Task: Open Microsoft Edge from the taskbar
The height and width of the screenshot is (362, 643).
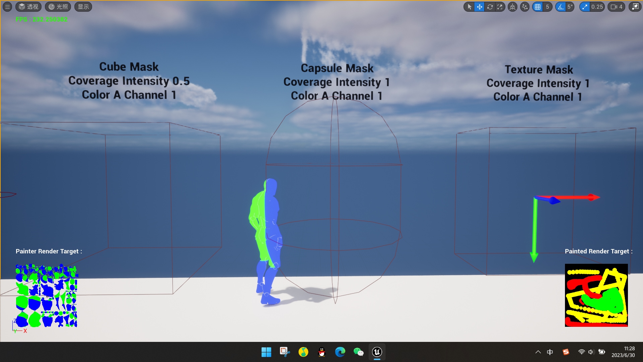Action: (x=340, y=352)
